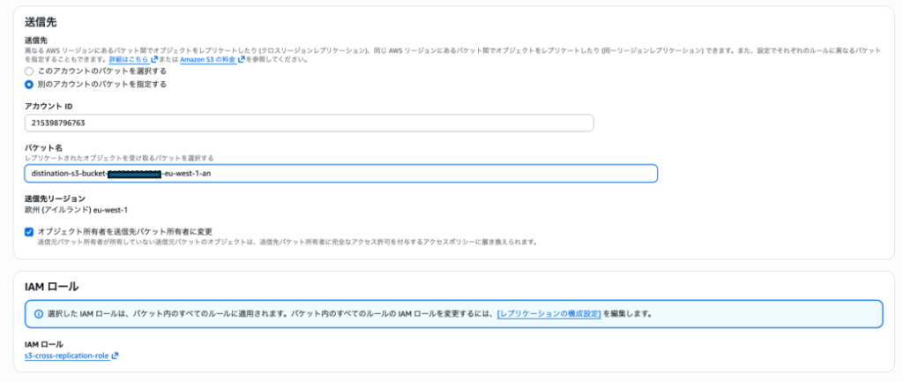The height and width of the screenshot is (382, 903).
Task: Click the バケット名 input field
Action: pyautogui.click(x=341, y=174)
